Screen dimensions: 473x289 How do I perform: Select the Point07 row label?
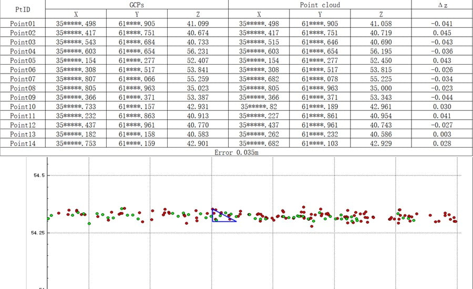point(23,78)
